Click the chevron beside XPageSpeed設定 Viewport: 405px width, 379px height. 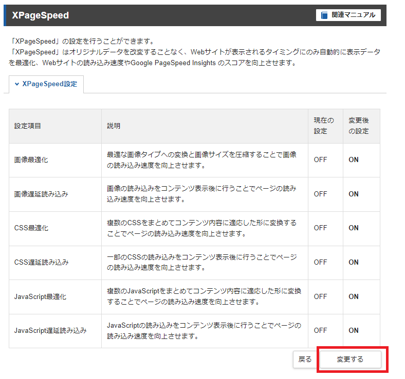[x=17, y=84]
